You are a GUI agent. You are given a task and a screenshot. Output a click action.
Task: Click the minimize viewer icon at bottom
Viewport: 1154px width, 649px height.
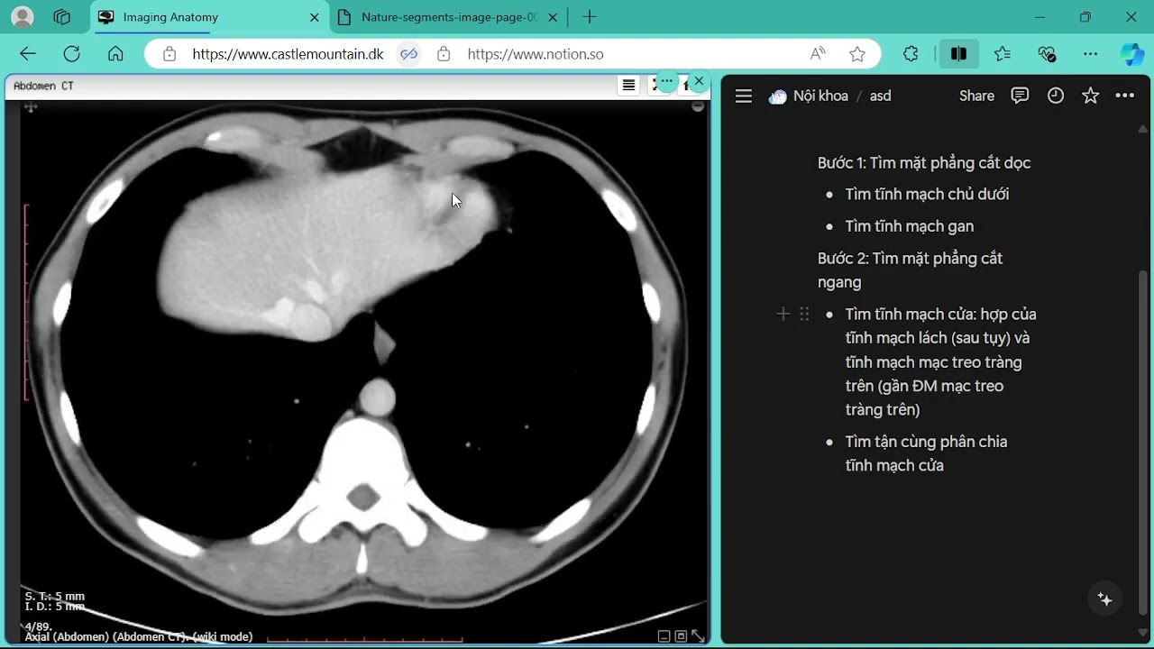tap(664, 636)
